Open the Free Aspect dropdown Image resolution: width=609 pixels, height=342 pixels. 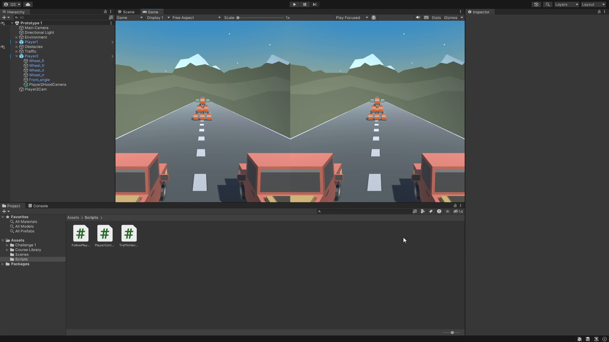[x=196, y=17]
